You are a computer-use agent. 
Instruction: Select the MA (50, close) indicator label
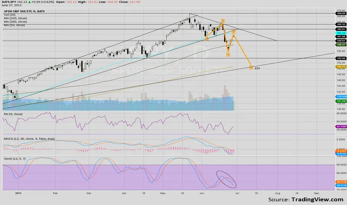[15, 25]
